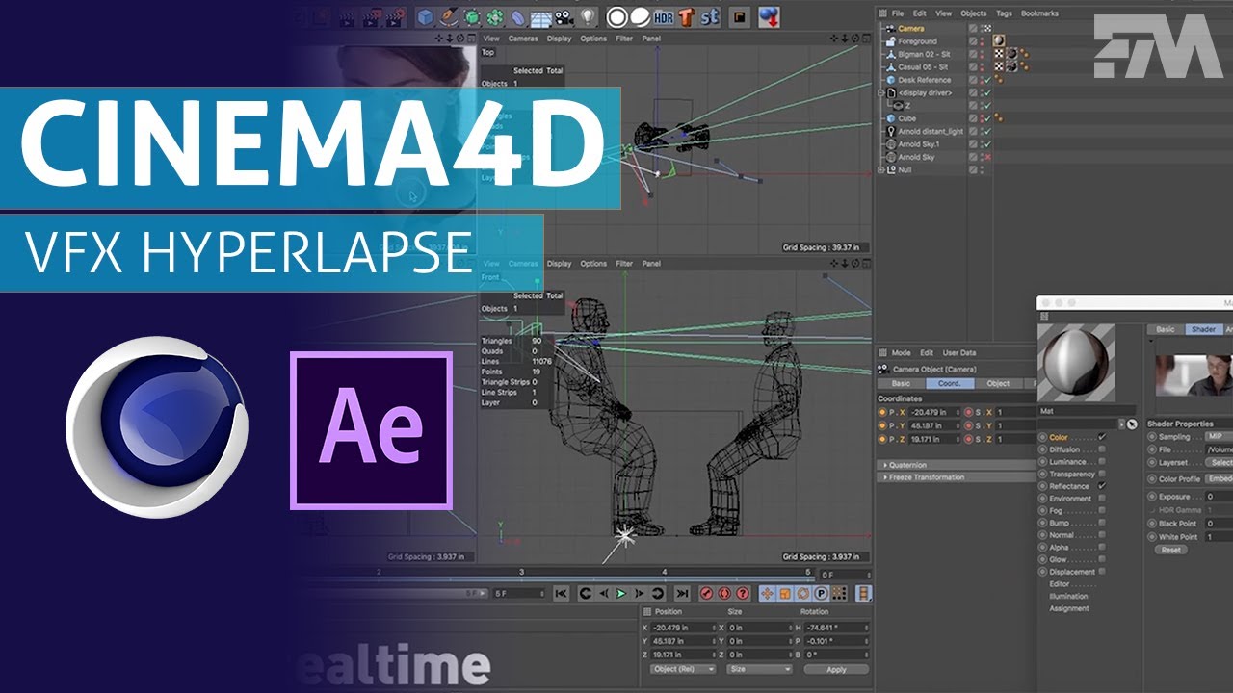The width and height of the screenshot is (1233, 693).
Task: Open Object Manager Tags menu
Action: [x=1005, y=13]
